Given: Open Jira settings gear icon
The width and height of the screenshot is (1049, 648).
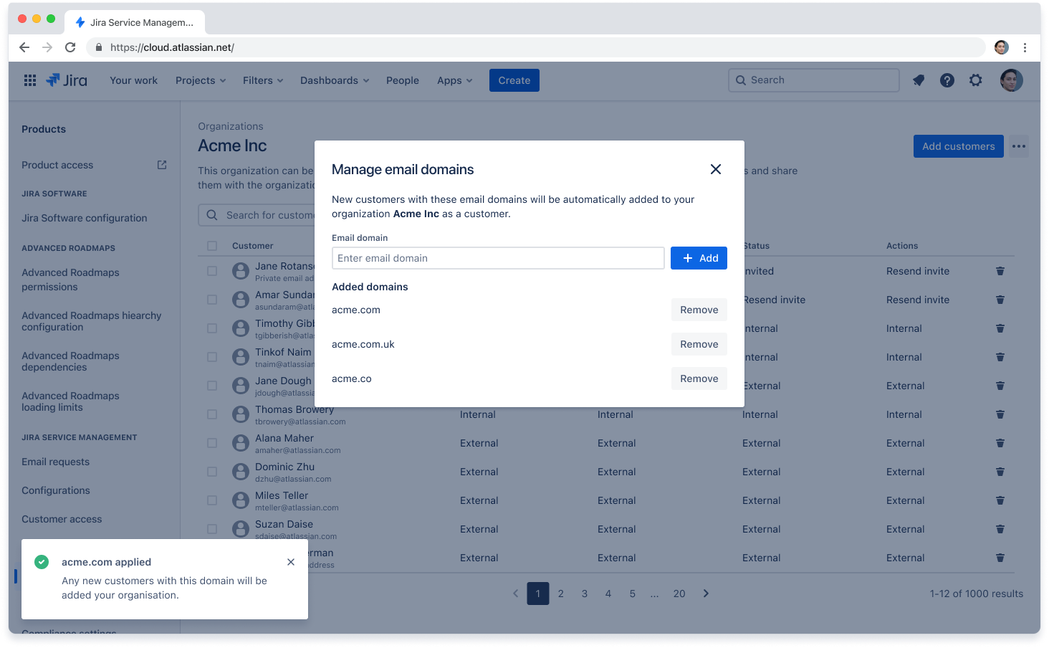Looking at the screenshot, I should pos(976,80).
